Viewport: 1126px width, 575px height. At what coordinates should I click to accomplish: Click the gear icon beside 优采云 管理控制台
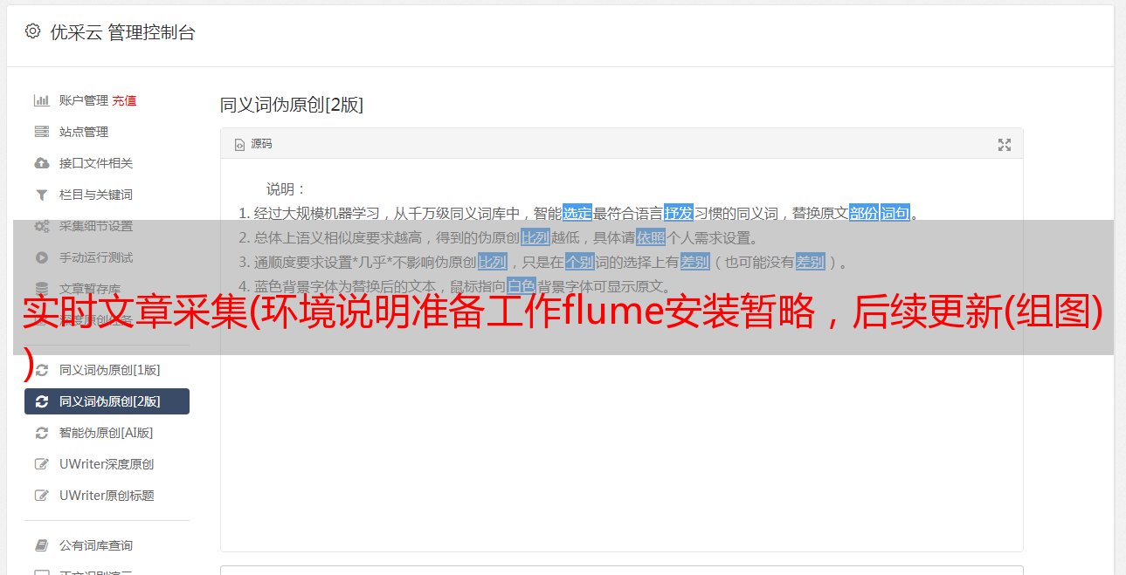[x=33, y=31]
